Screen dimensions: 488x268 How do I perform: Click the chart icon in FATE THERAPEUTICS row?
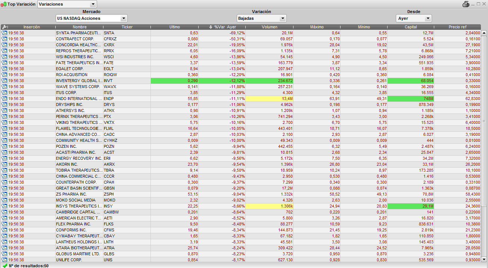(x=4, y=63)
